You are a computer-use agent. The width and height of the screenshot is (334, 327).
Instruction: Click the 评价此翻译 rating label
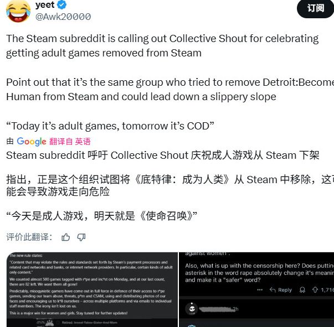(29, 237)
